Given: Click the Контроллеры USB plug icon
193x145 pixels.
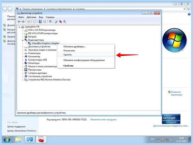Looking at the screenshot, I should tap(26, 60).
